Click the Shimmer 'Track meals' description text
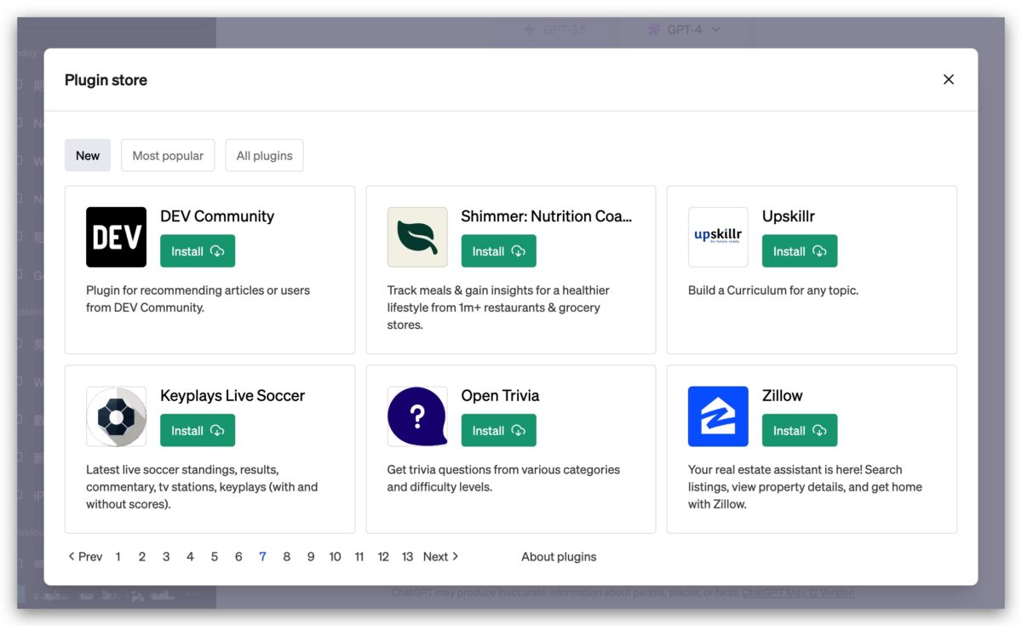The height and width of the screenshot is (626, 1022). pos(498,307)
